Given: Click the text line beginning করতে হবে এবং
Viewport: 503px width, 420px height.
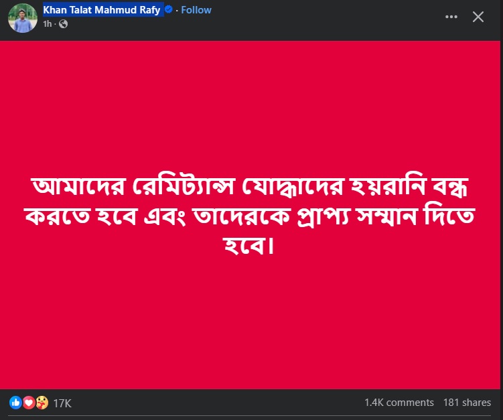Looking at the screenshot, I should click(250, 216).
